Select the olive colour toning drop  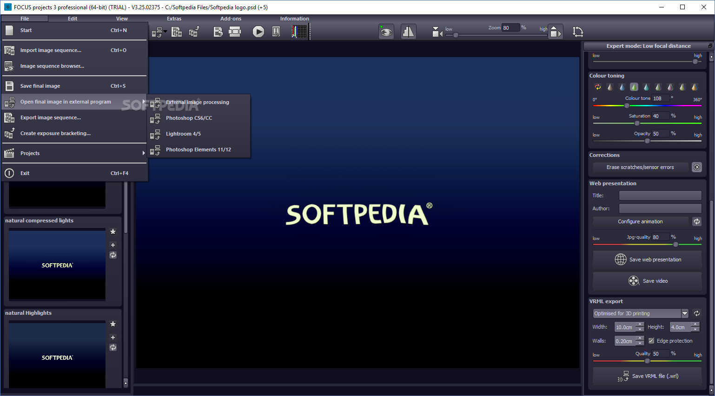[682, 87]
